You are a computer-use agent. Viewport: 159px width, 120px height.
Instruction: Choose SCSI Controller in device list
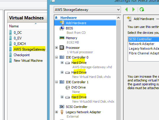[x=144, y=39]
